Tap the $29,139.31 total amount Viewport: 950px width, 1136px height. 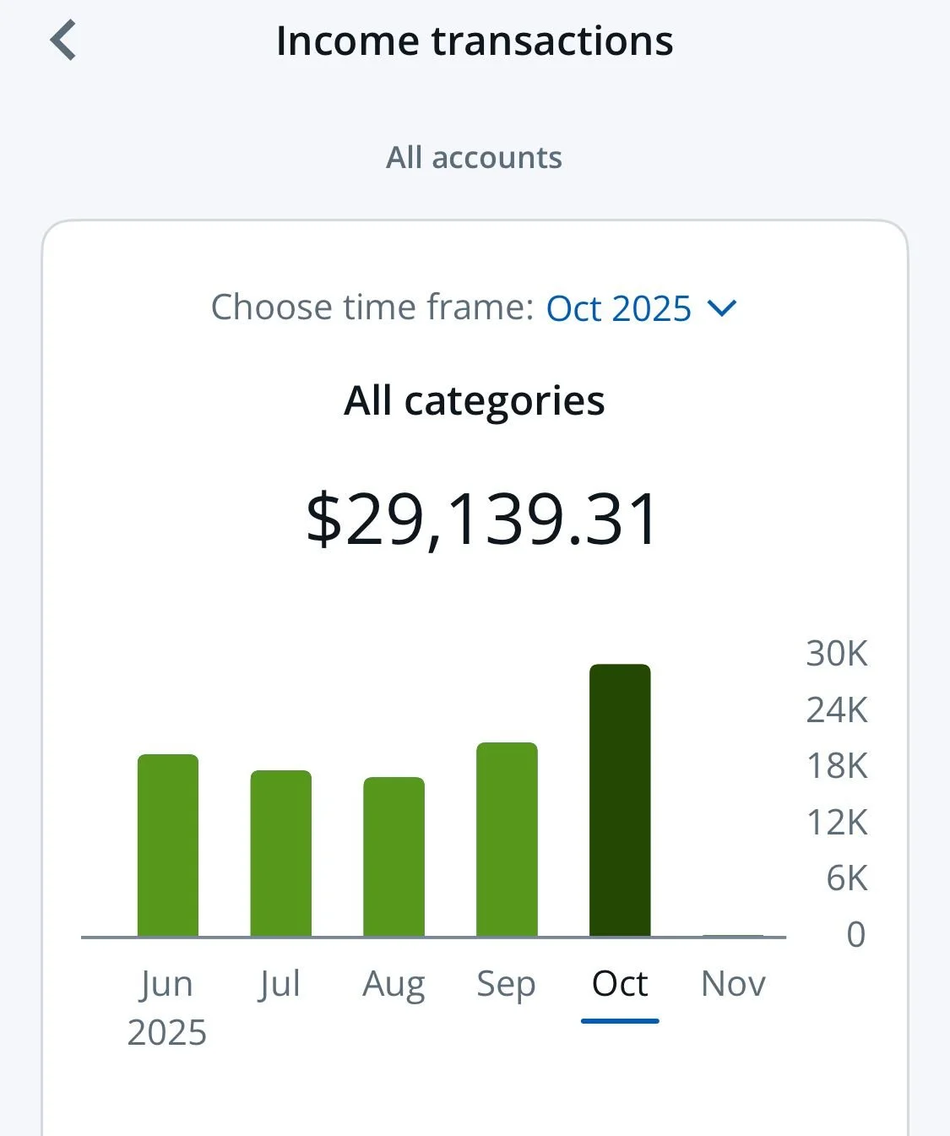coord(481,519)
